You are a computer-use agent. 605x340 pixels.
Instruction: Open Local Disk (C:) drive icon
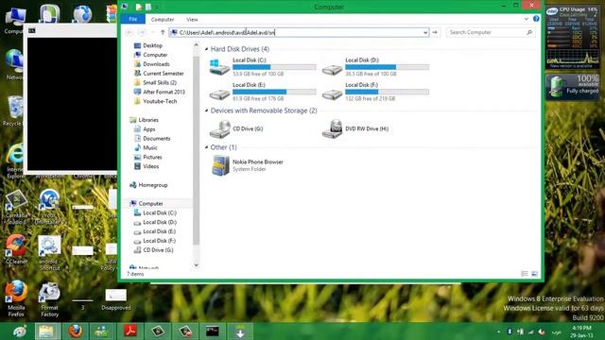click(x=219, y=67)
